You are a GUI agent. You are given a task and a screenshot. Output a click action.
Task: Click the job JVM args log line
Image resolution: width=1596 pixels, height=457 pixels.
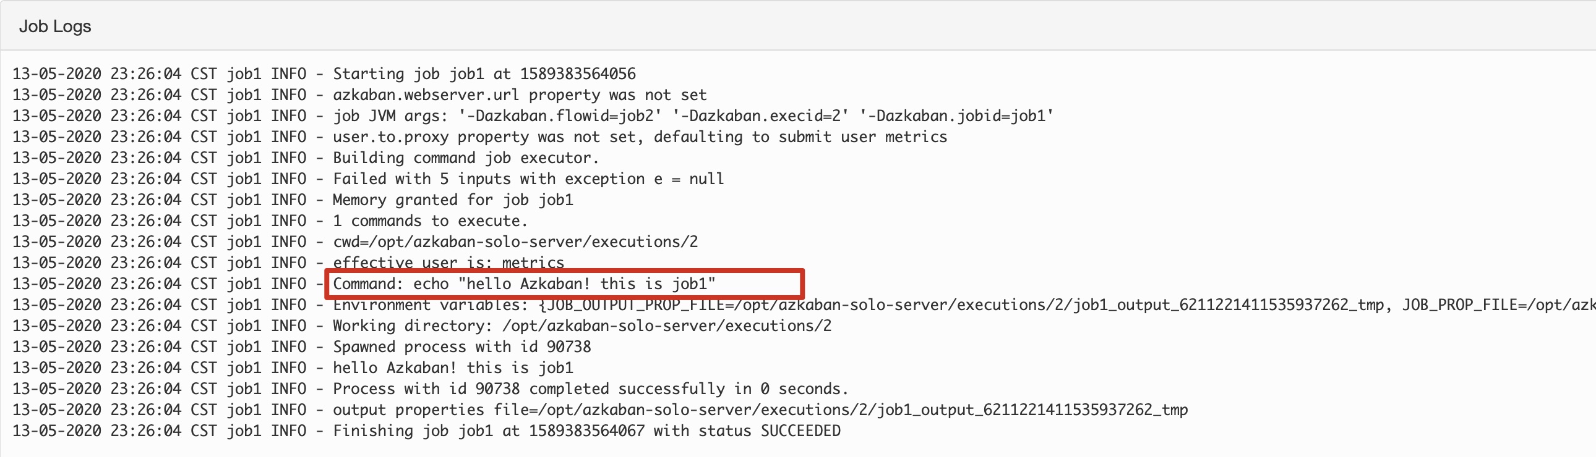click(533, 116)
